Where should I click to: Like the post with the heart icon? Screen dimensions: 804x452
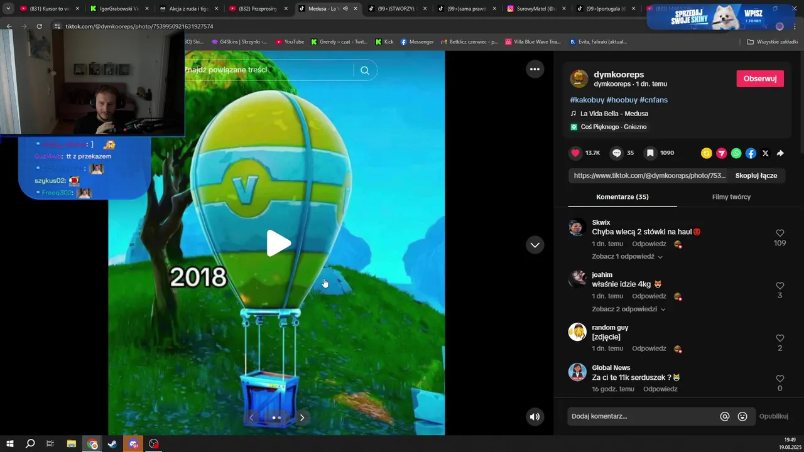click(x=575, y=153)
